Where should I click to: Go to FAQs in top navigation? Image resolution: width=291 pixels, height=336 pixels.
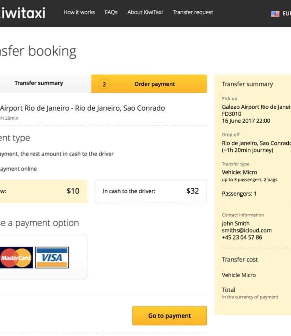(111, 12)
